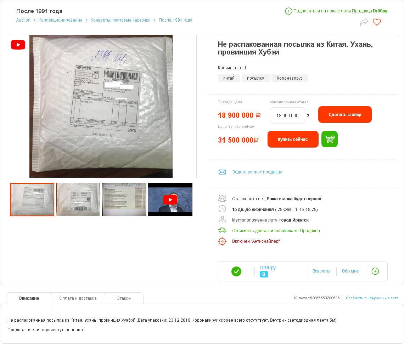The image size is (404, 344).
Task: Click the plus icon beside Обо мне
Action: [375, 271]
